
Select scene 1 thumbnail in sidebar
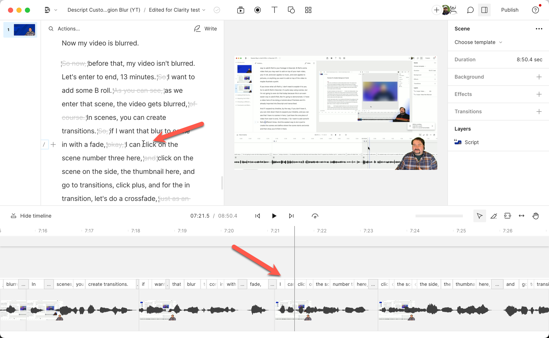point(24,30)
